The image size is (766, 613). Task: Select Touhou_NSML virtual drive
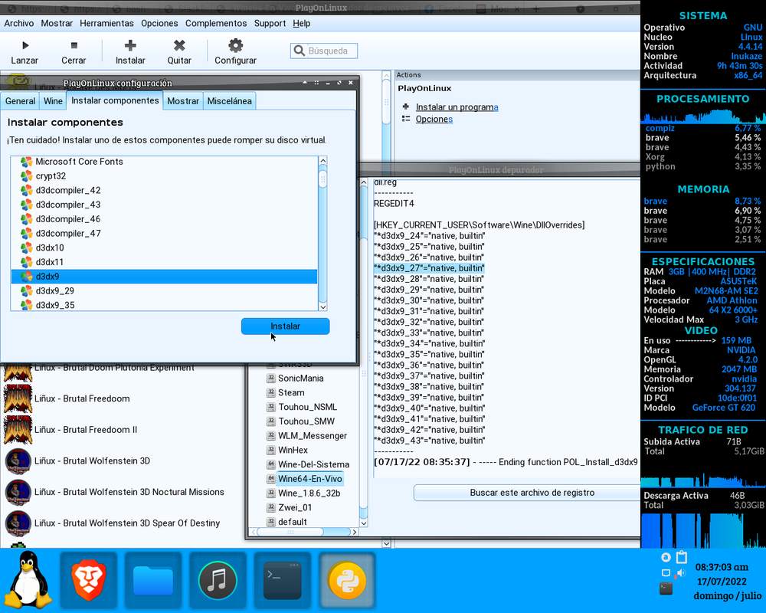(307, 407)
